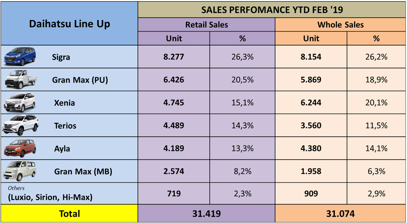This screenshot has height=223, width=407.
Task: Click whole sales total 31.074
Action: [340, 213]
